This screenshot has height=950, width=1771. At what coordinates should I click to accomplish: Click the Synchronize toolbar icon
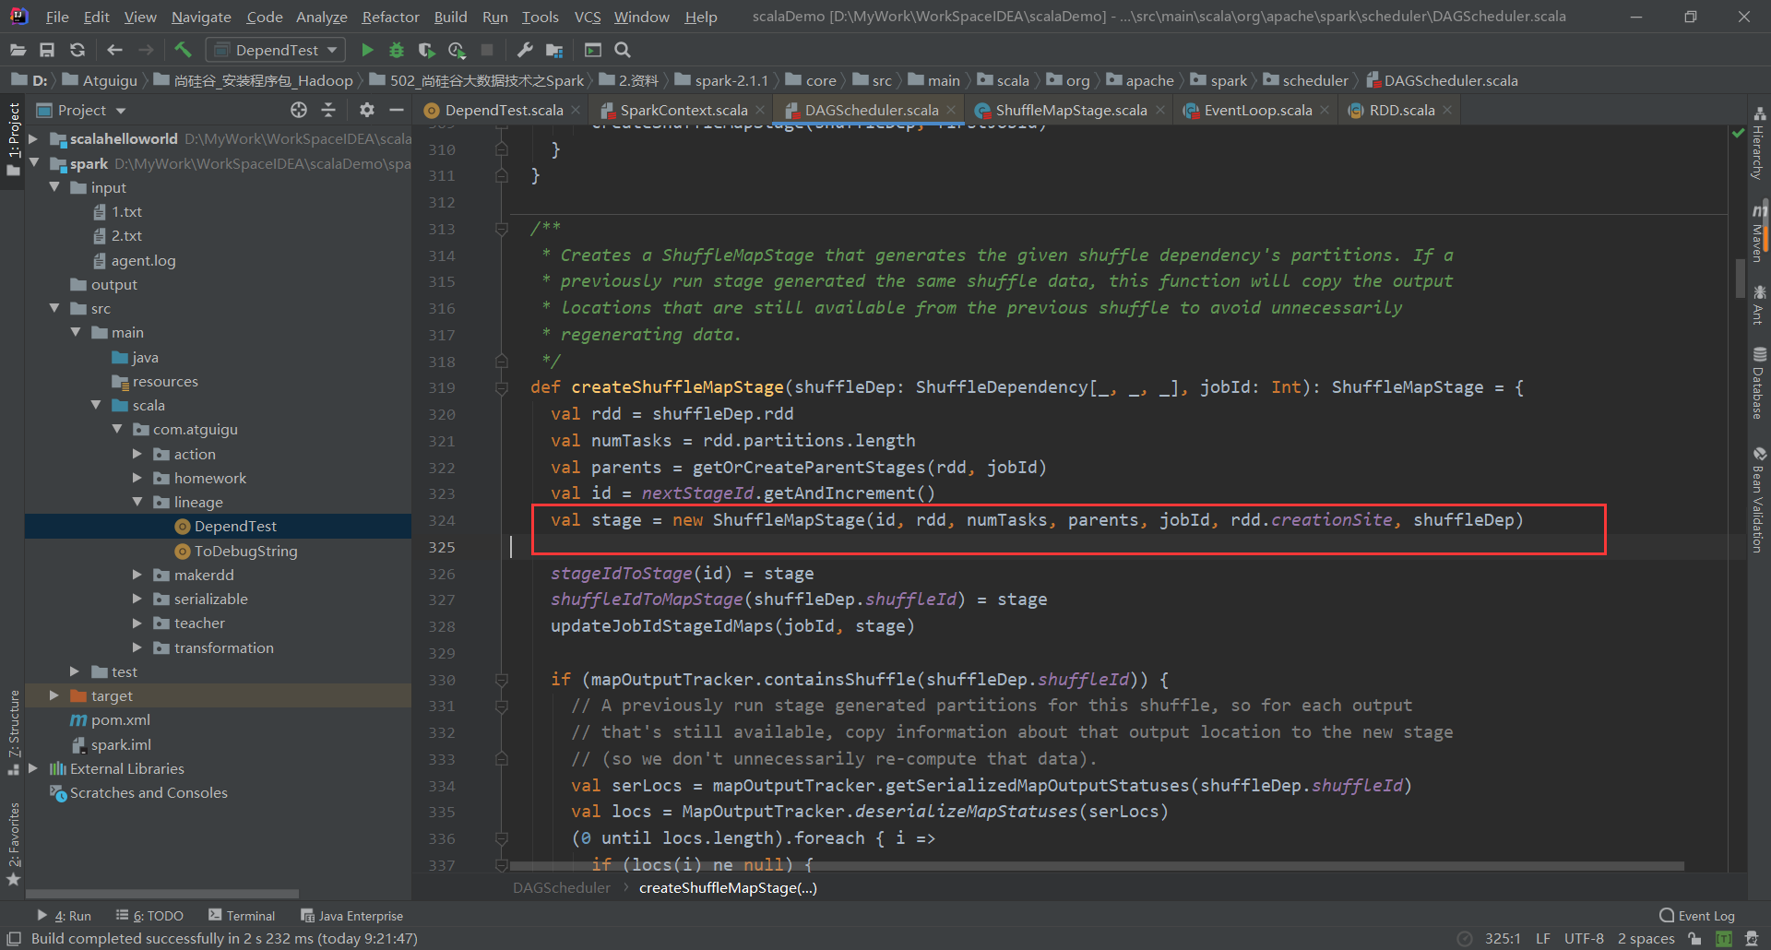coord(77,50)
